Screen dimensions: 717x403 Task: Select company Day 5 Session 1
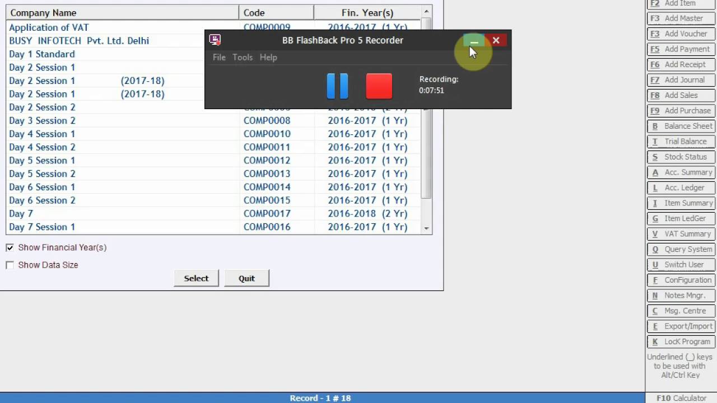(x=213, y=161)
